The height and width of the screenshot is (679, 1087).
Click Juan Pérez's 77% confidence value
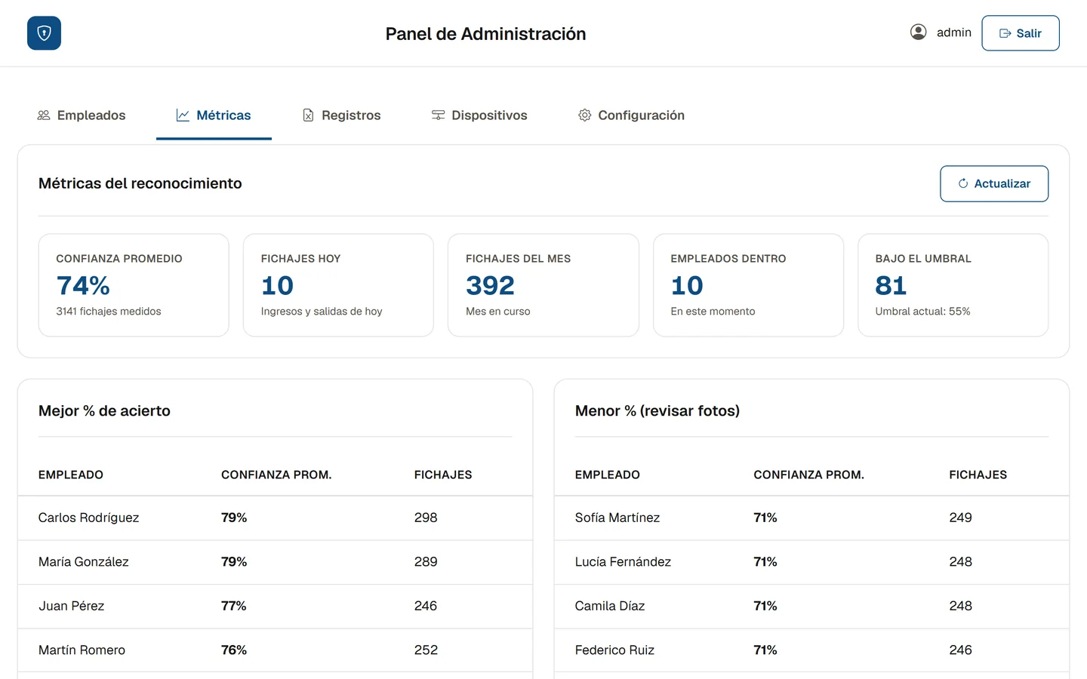pos(234,606)
